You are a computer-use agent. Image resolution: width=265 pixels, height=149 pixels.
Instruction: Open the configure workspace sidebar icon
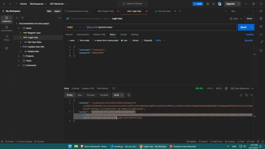(x=7, y=48)
